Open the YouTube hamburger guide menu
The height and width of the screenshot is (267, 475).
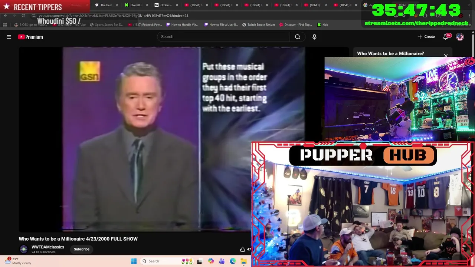point(9,37)
